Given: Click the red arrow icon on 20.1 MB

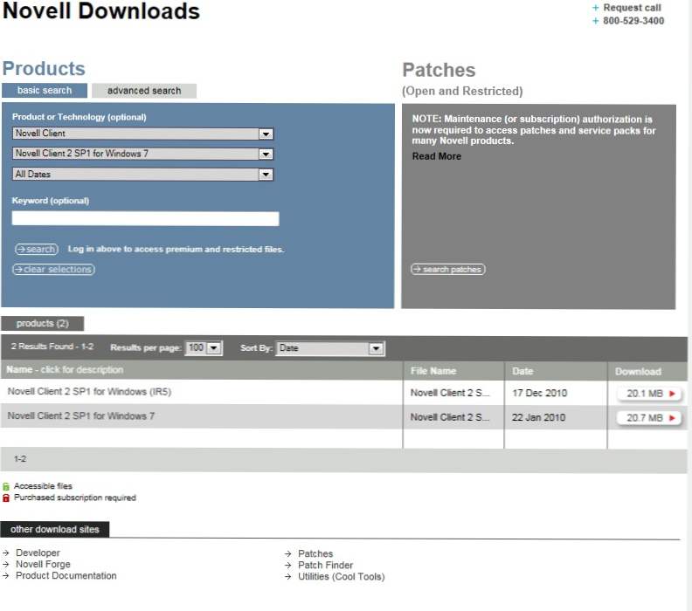Looking at the screenshot, I should [672, 394].
